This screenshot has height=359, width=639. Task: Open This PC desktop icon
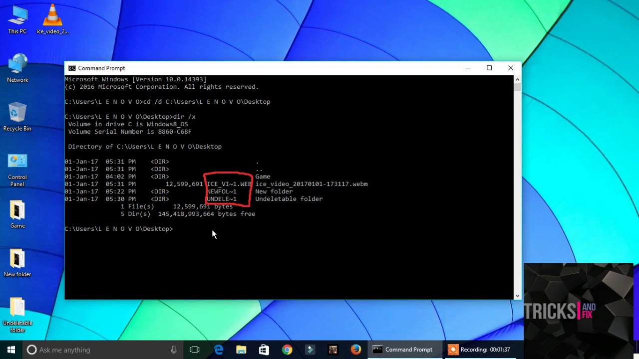click(x=17, y=20)
